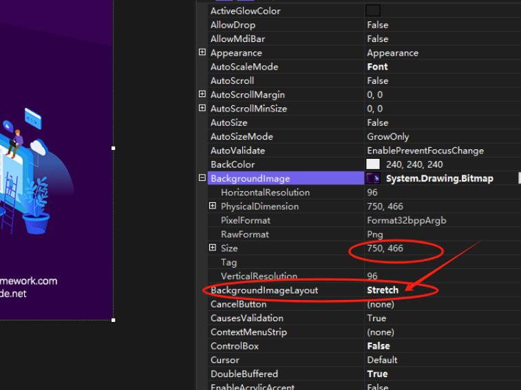Select the AutoScrollMargin property name
521x390 pixels.
coord(248,95)
